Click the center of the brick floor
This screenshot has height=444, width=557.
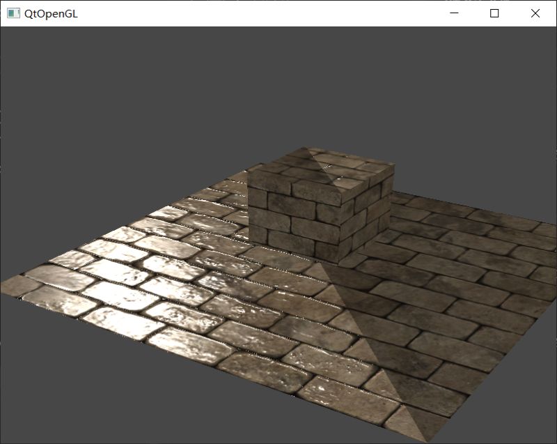coord(278,300)
